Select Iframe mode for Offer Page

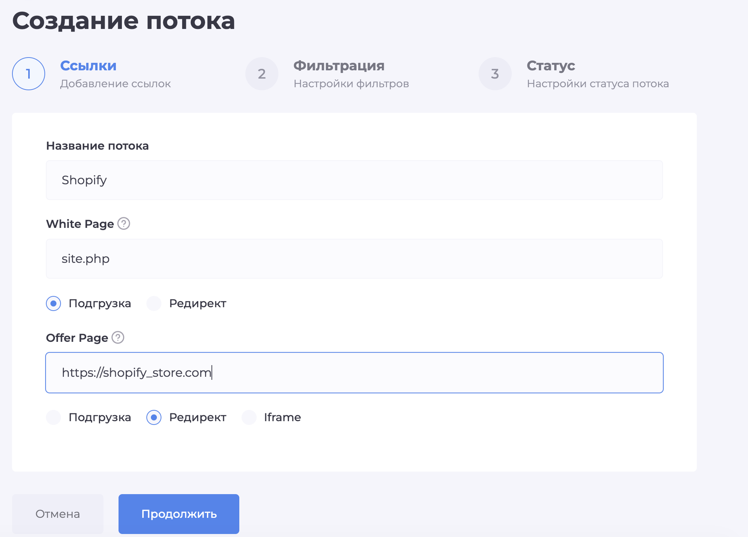point(249,417)
